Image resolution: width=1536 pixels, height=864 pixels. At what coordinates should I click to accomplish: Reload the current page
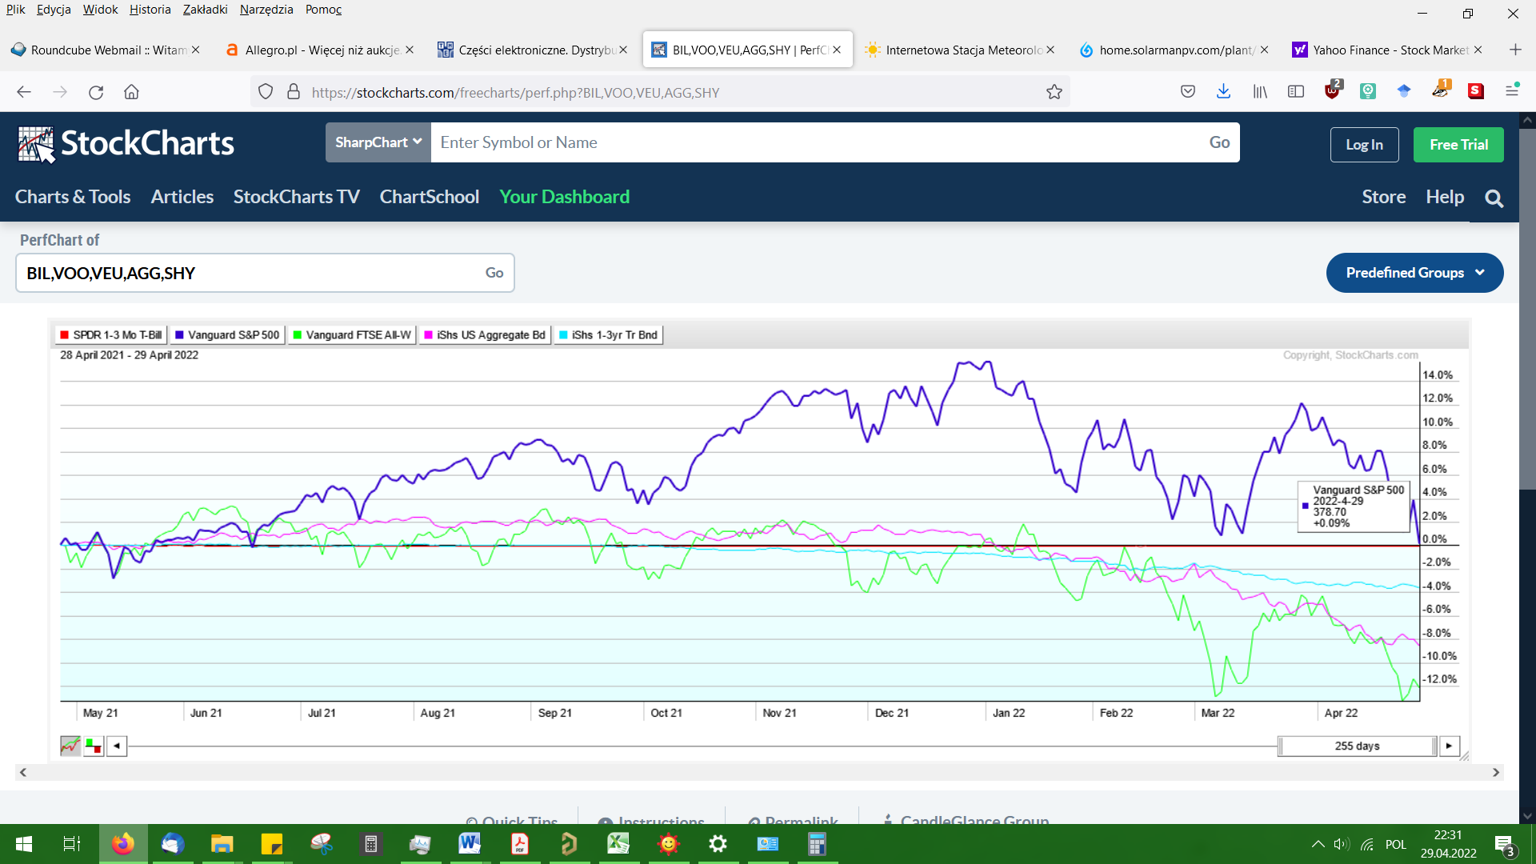(x=96, y=92)
